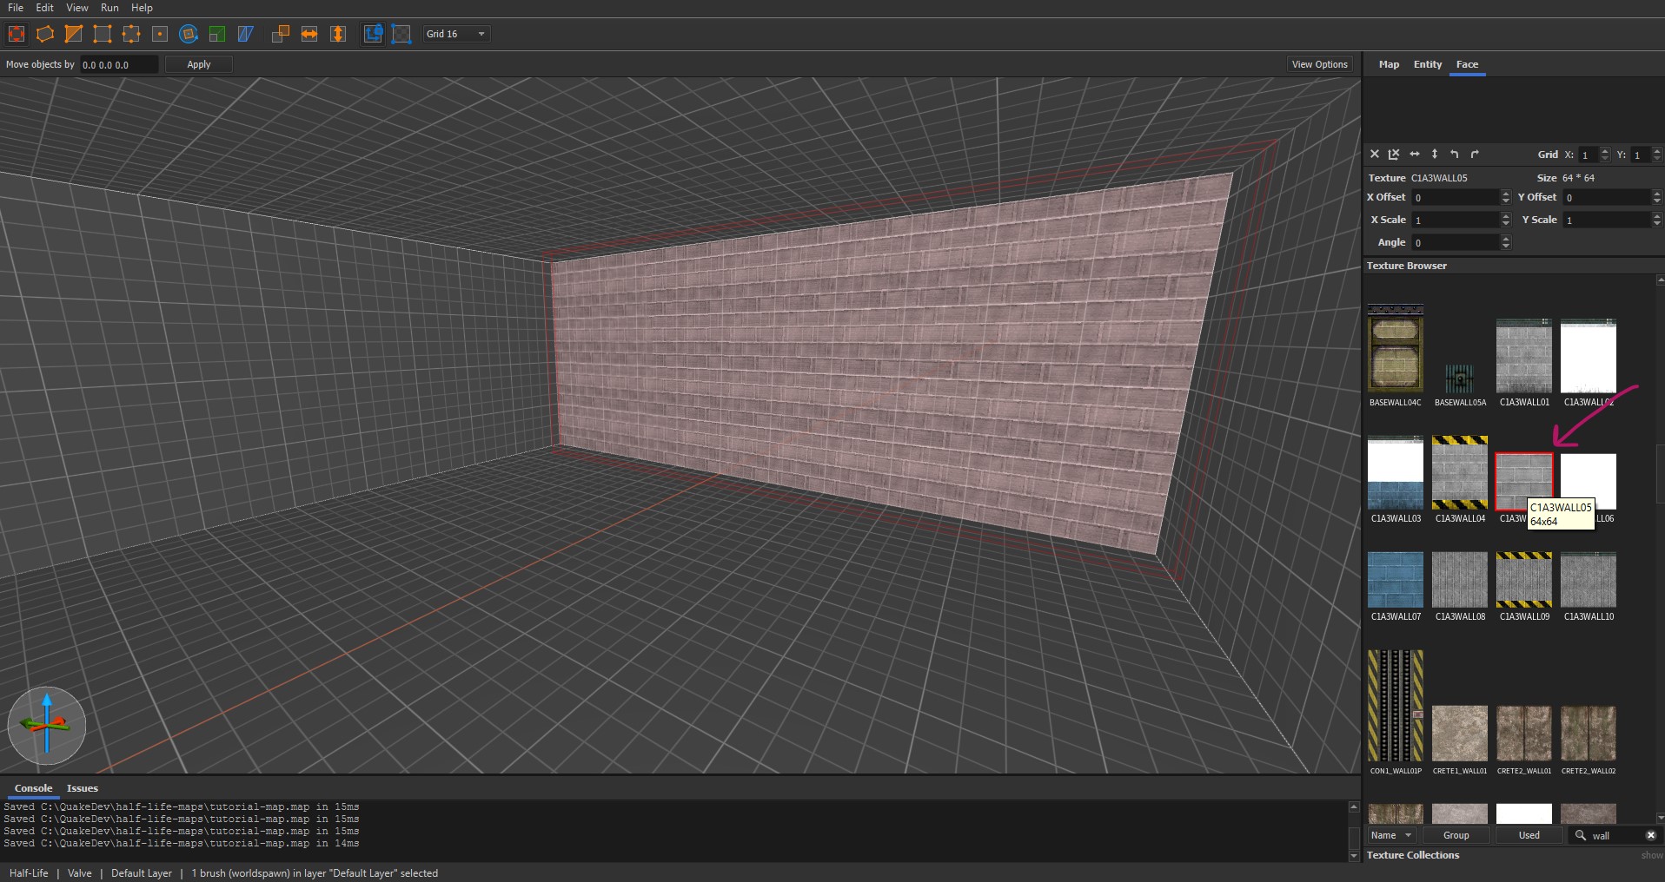
Task: Open the Name sort dropdown
Action: tap(1391, 835)
